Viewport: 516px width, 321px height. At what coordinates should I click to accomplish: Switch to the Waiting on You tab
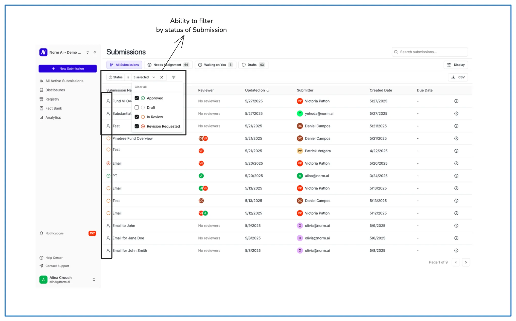215,65
